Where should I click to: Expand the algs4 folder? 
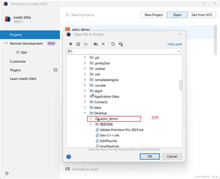click(85, 91)
